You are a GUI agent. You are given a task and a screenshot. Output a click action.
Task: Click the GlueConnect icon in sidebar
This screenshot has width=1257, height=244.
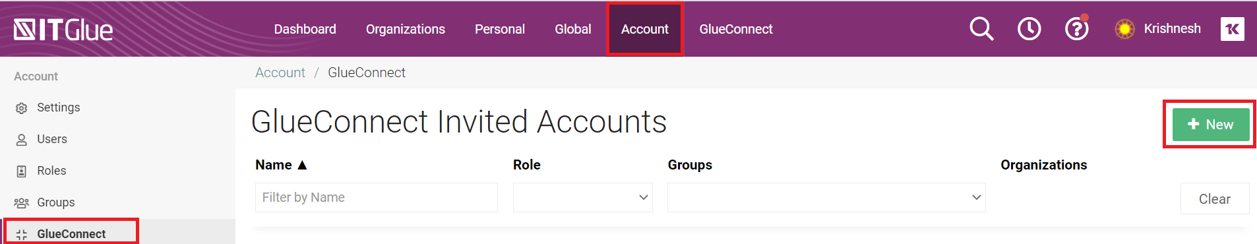22,235
